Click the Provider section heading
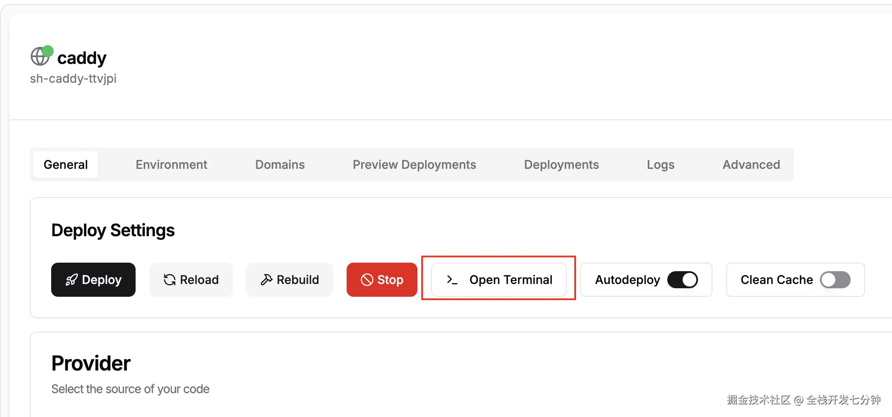 (x=91, y=363)
